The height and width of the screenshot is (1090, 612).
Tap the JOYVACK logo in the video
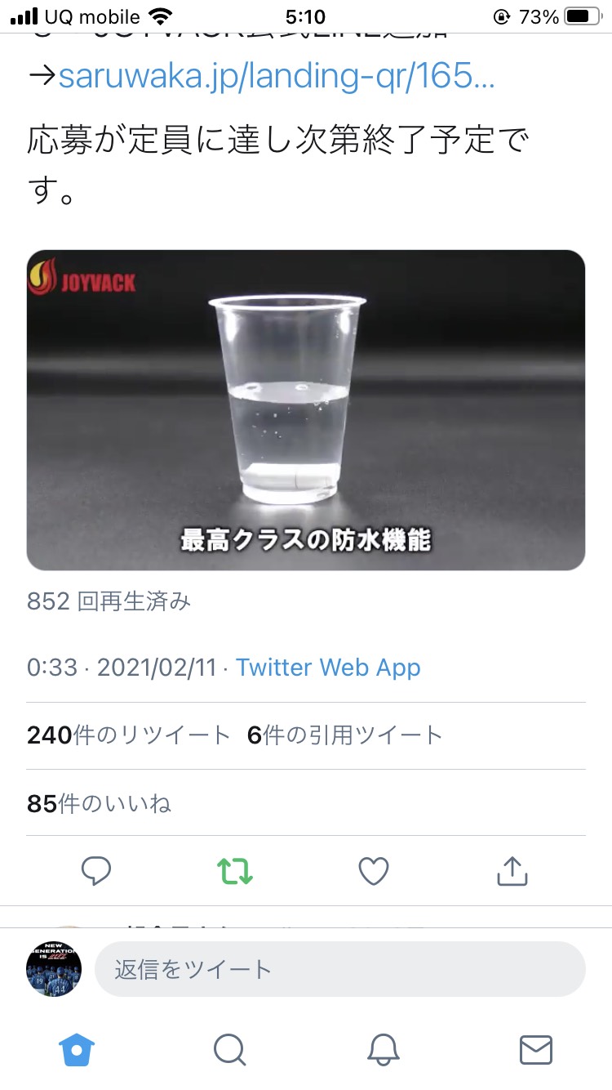[x=82, y=278]
